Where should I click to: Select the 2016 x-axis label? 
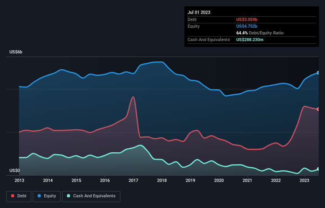[105, 180]
